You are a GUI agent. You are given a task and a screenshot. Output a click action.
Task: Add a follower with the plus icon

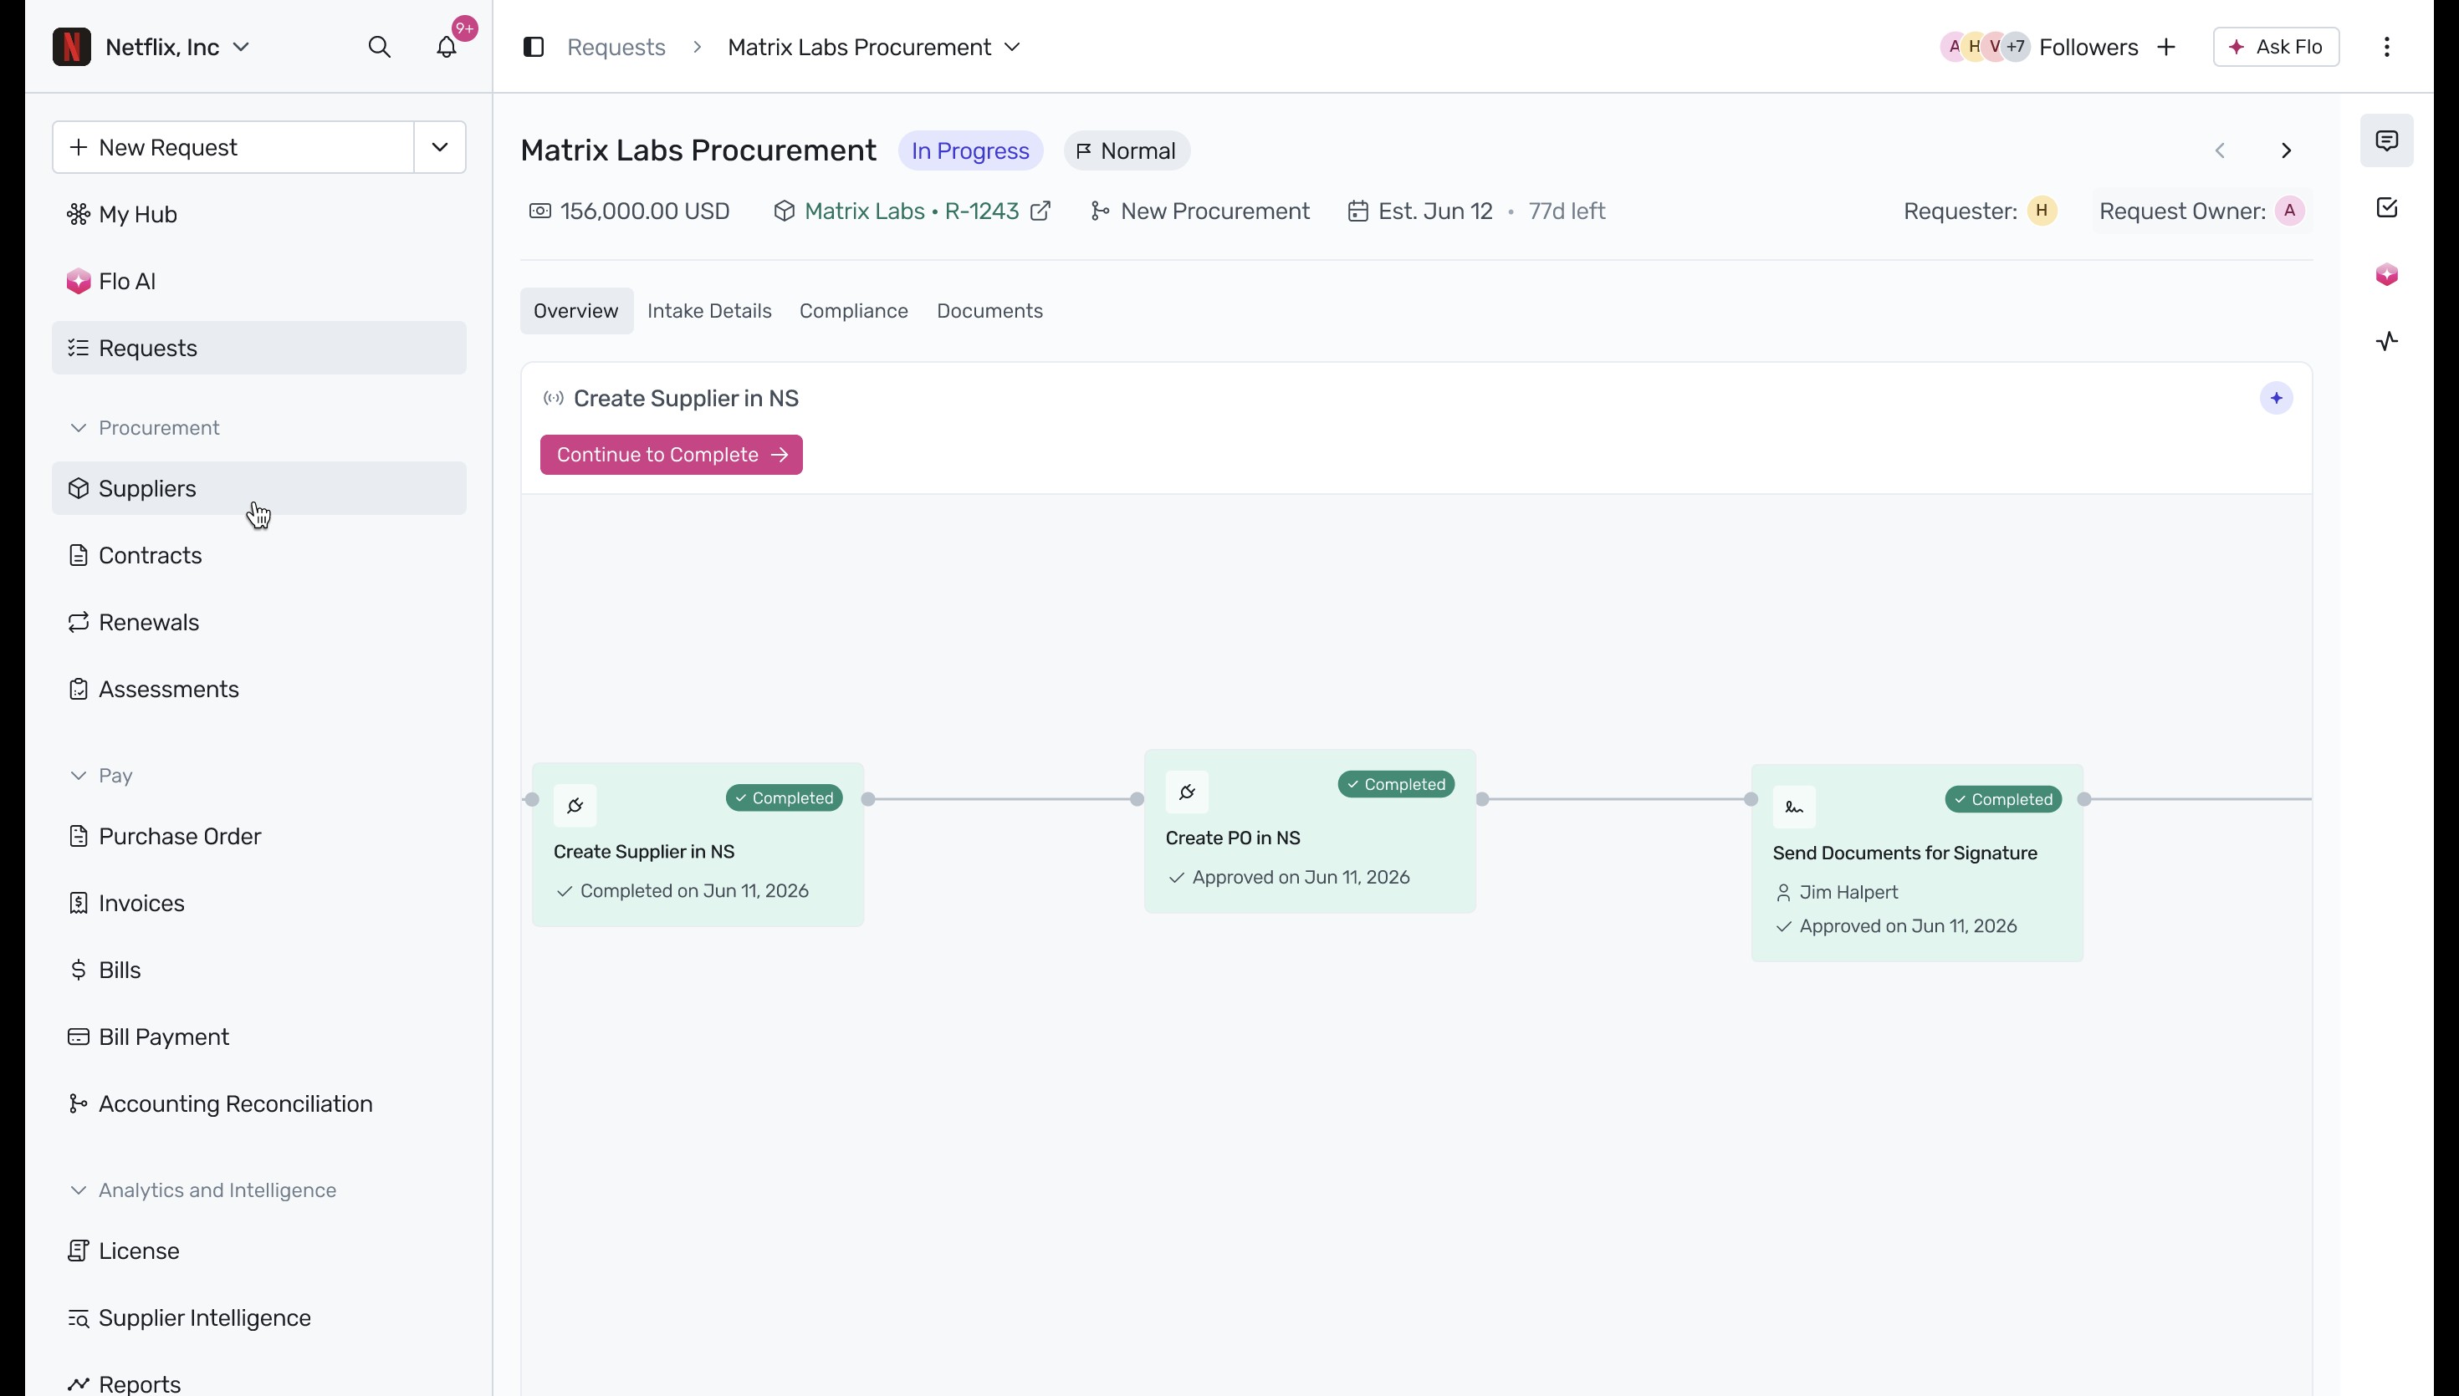point(2166,47)
